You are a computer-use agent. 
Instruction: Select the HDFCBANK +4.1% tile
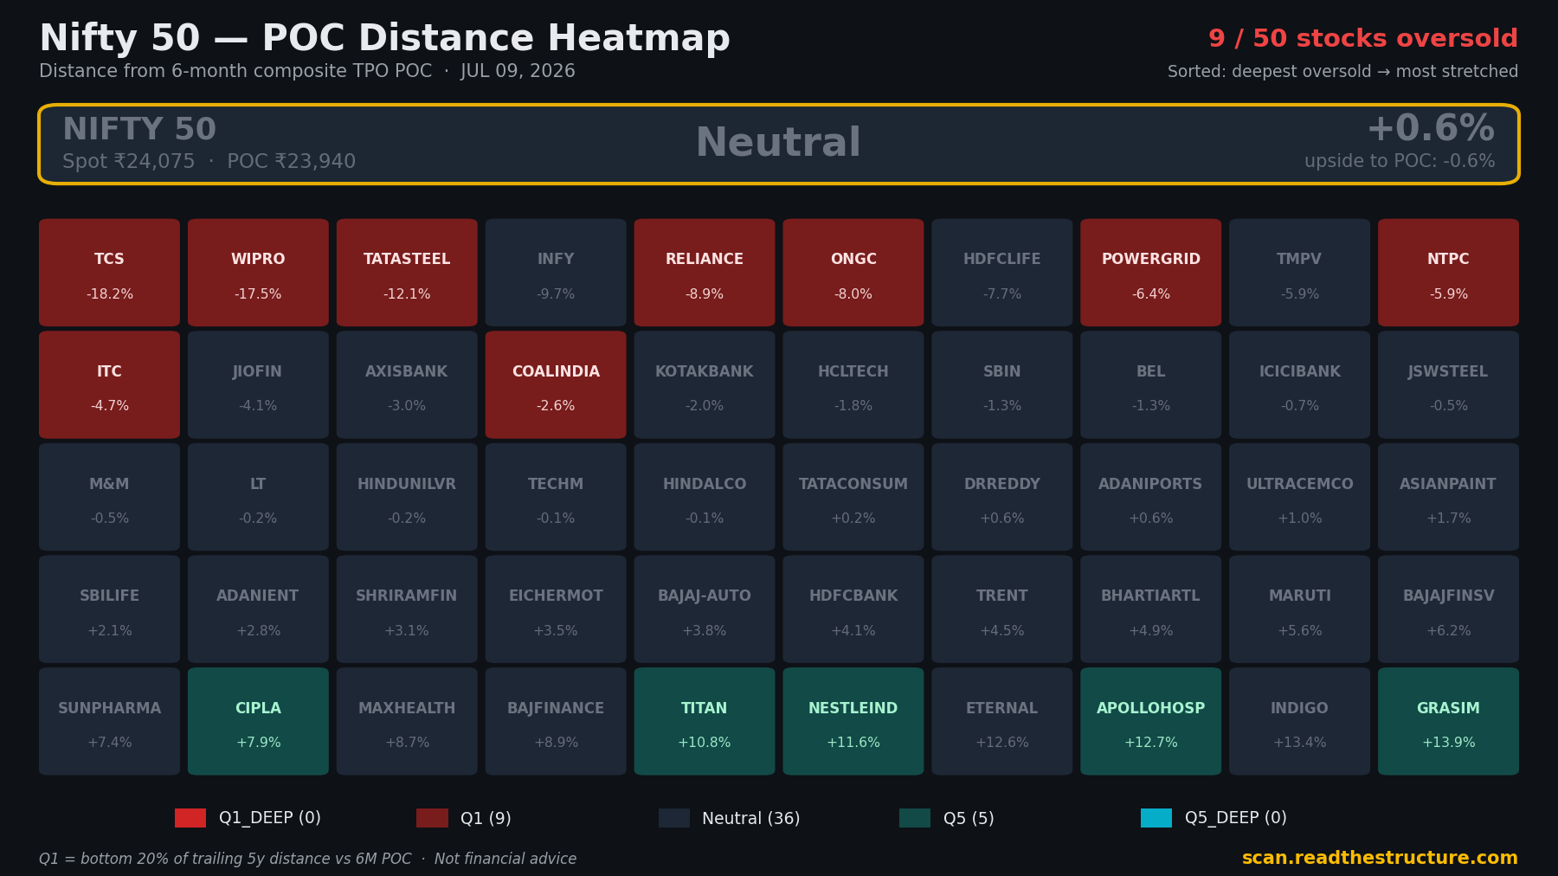853,609
